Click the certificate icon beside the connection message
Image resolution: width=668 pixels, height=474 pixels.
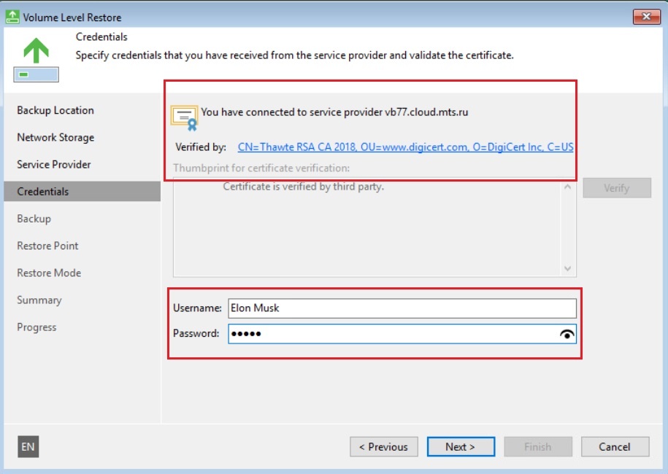[x=184, y=116]
